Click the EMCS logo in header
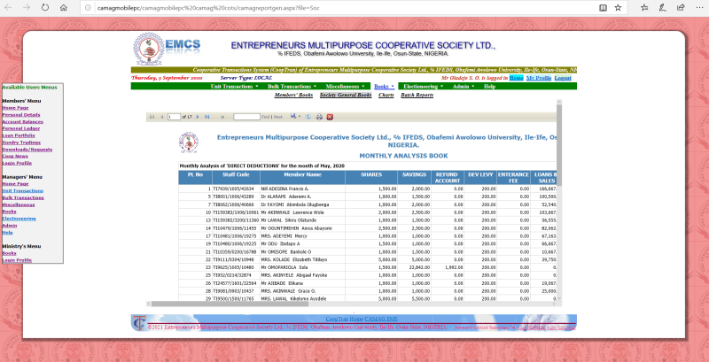The height and width of the screenshot is (362, 709). pyautogui.click(x=167, y=50)
